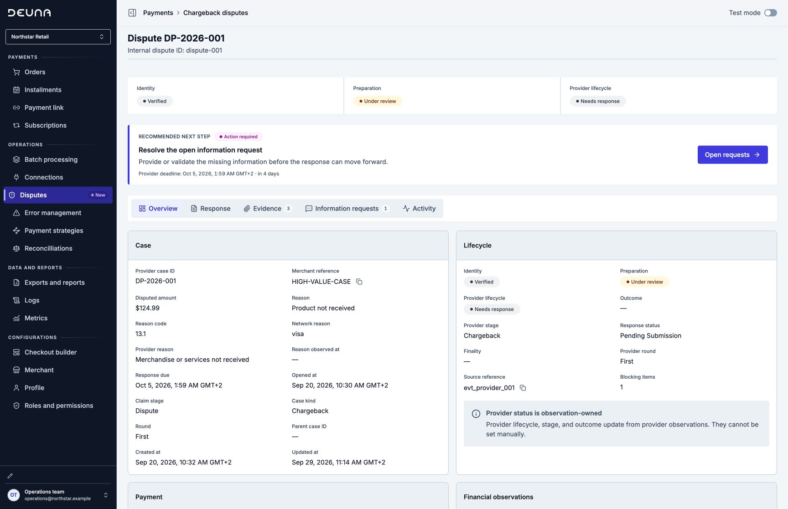
Task: Click Chargeback disputes breadcrumb
Action: point(216,13)
